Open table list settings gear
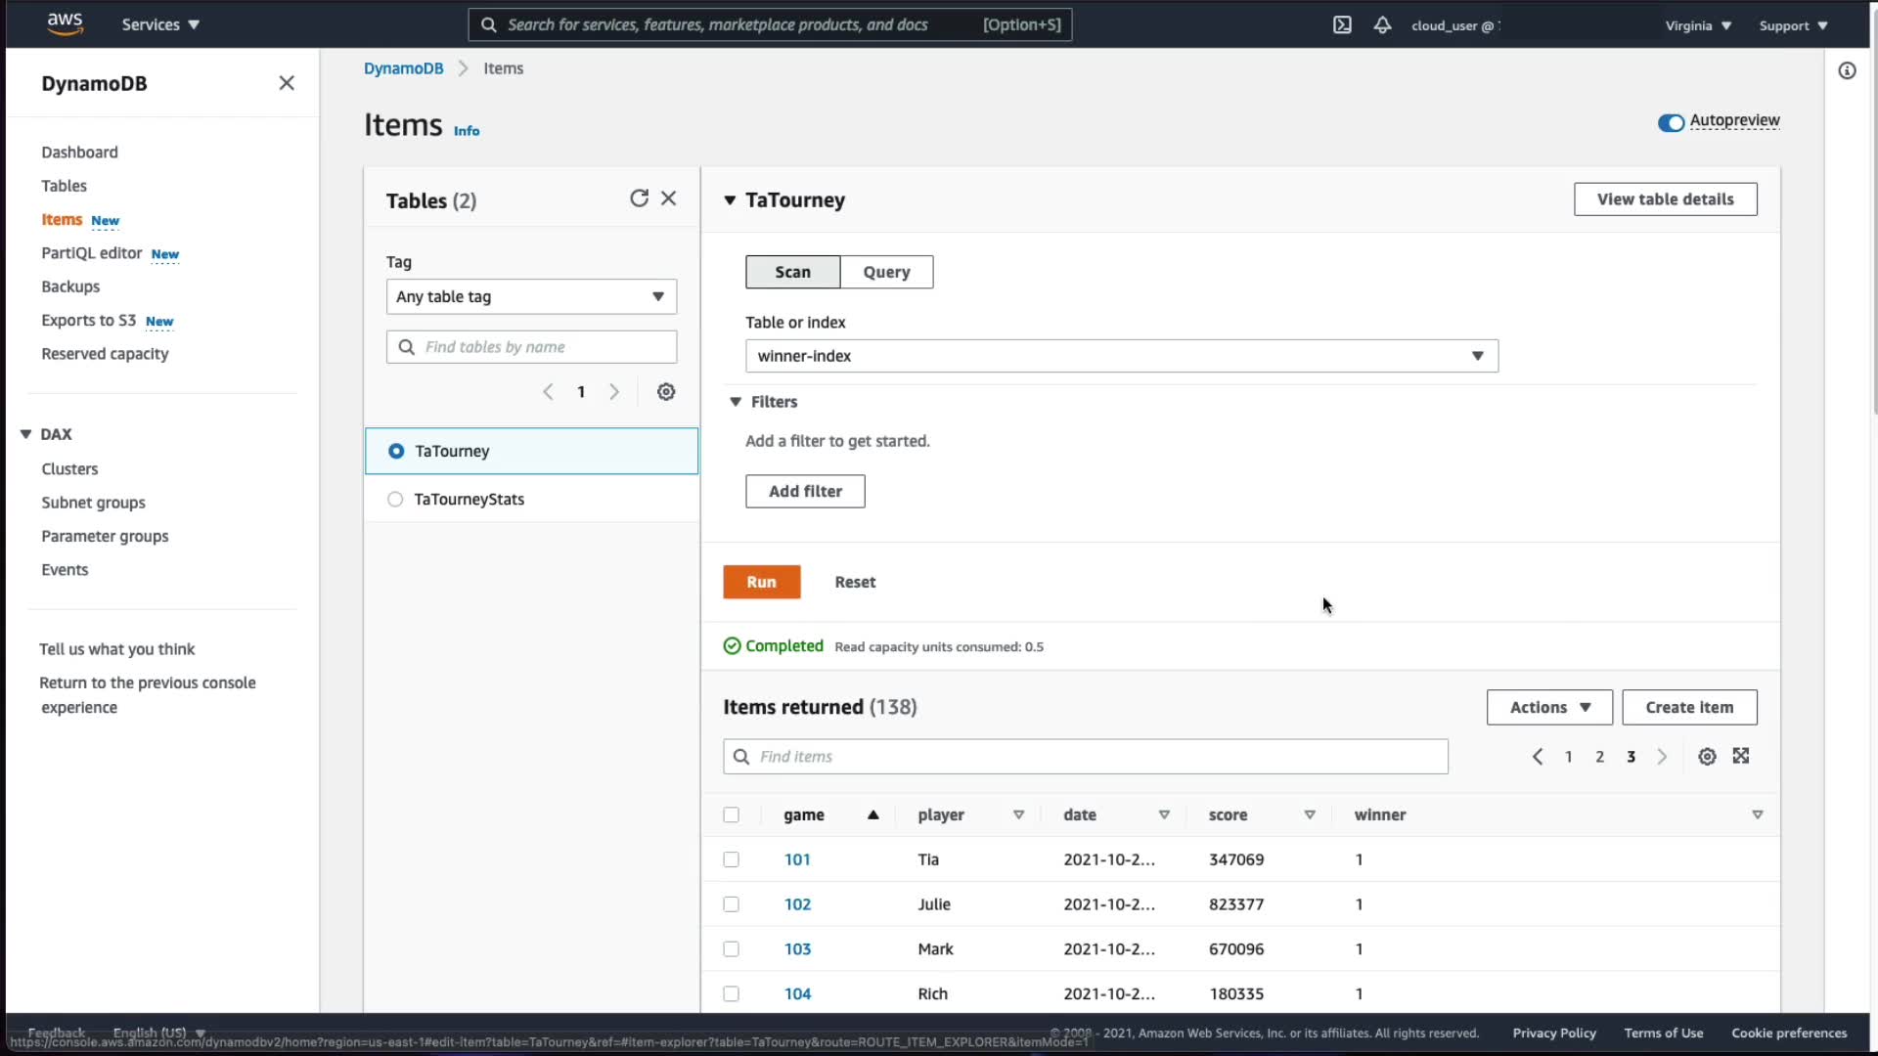The image size is (1878, 1056). tap(666, 392)
